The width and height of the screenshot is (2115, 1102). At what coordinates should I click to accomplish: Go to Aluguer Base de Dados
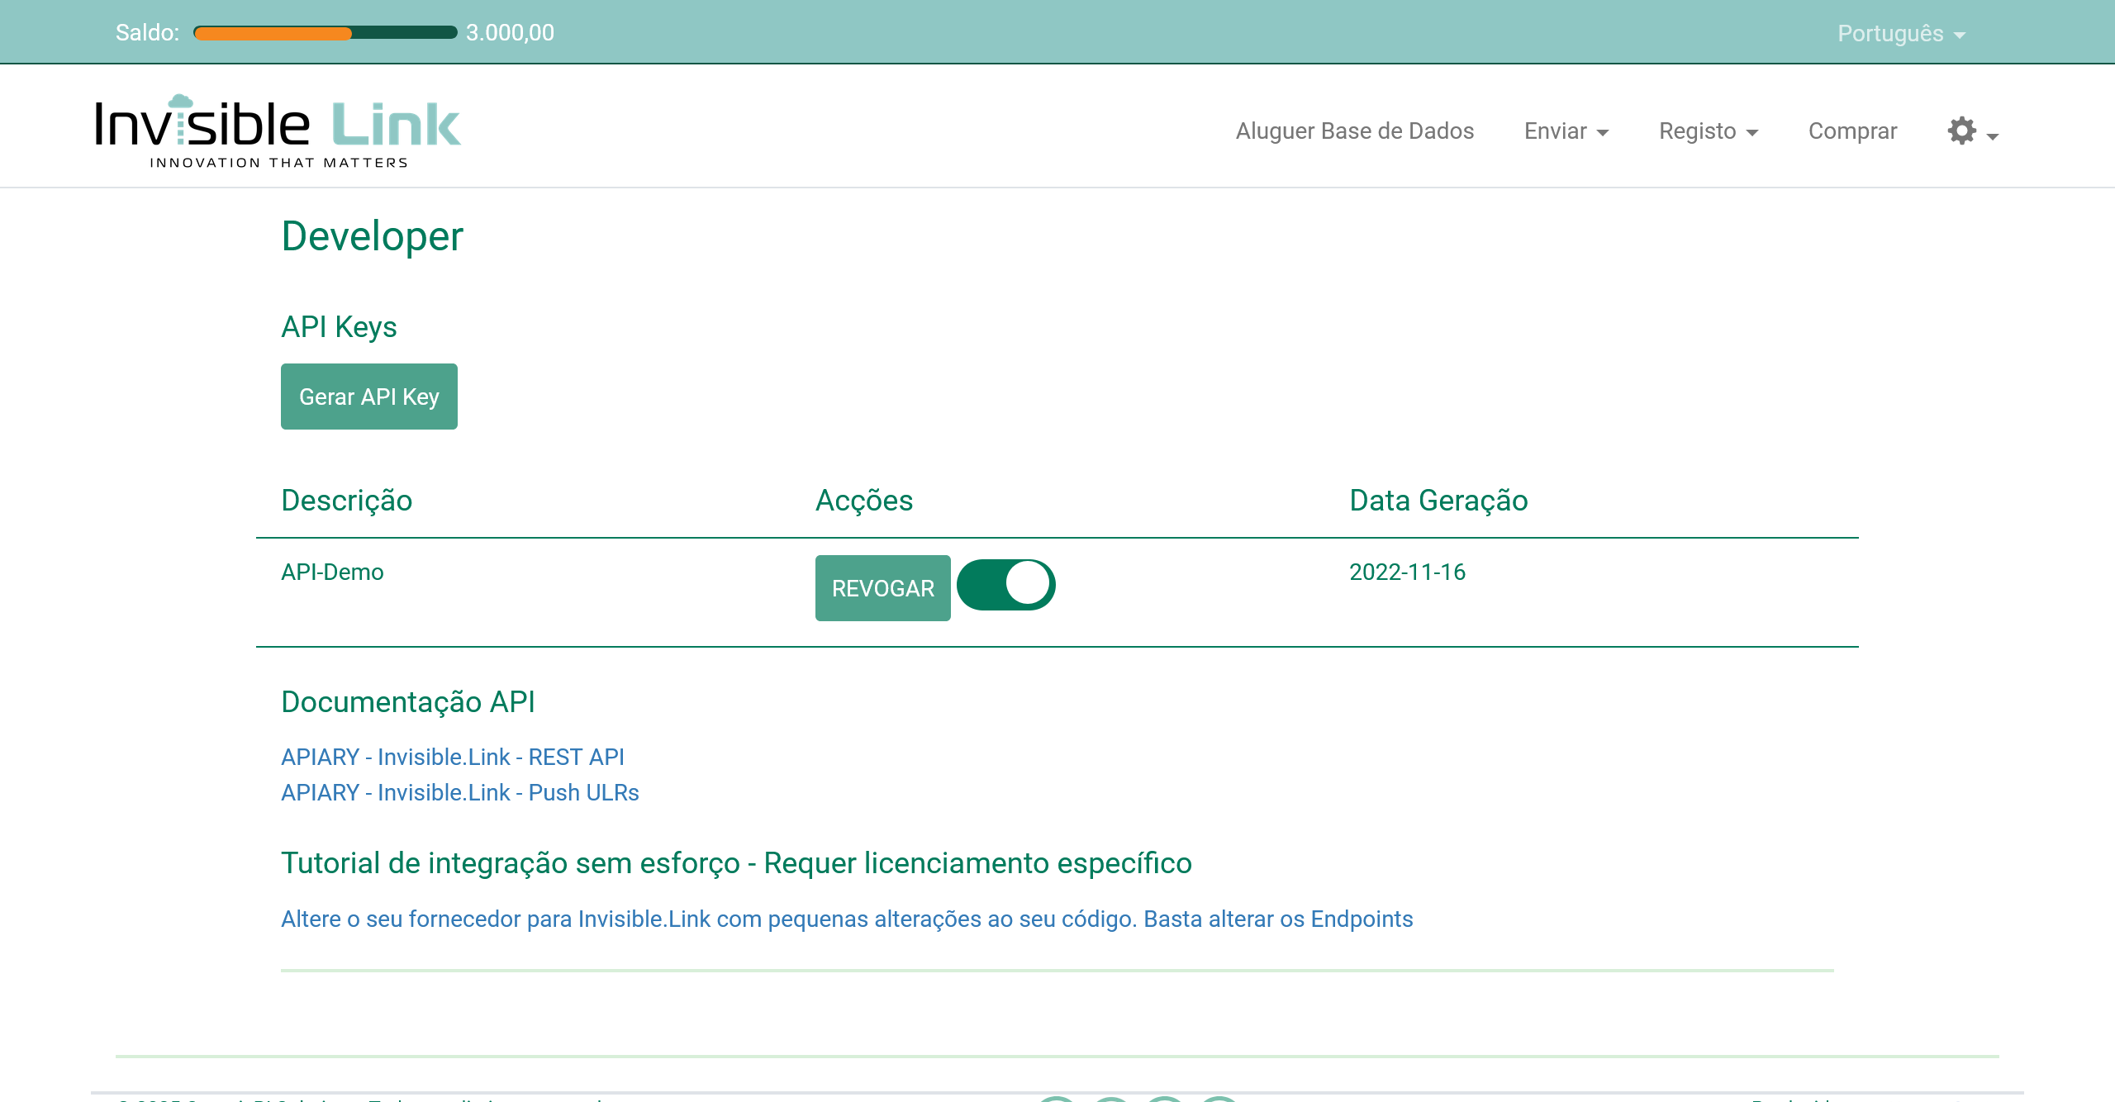[1354, 131]
